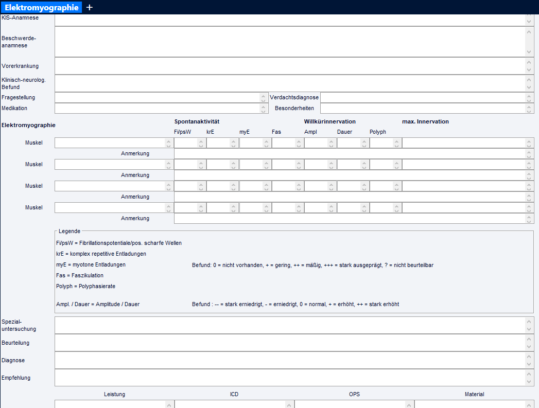539x408 pixels.
Task: Click the third Muskel name field
Action: click(x=114, y=186)
